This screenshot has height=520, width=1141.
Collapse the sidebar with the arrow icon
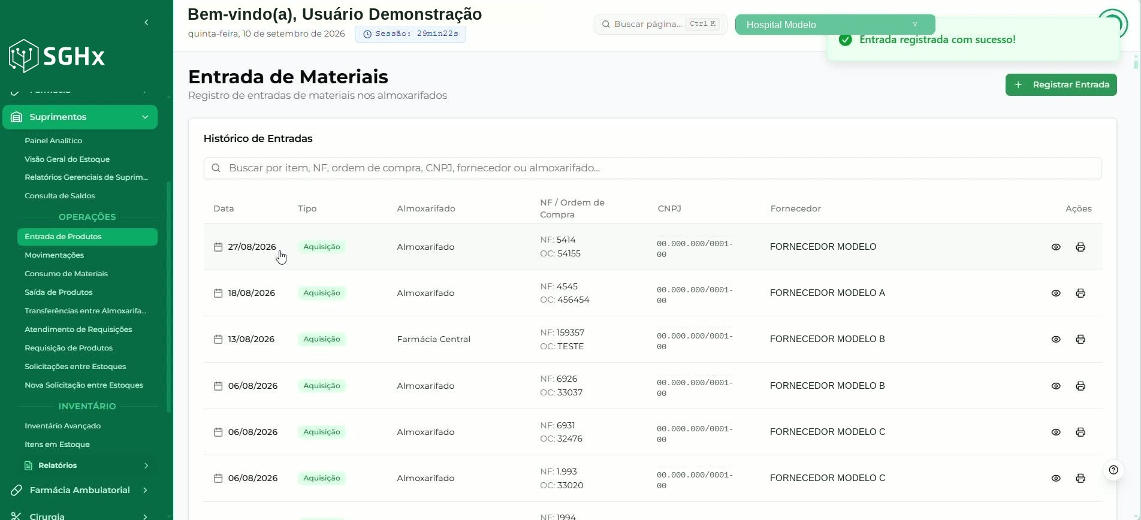click(146, 22)
